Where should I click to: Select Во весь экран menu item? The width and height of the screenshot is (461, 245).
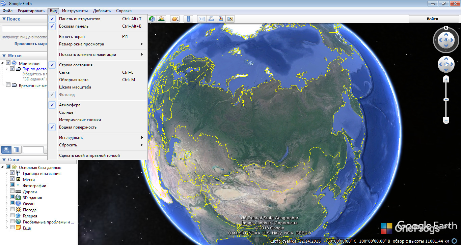pyautogui.click(x=98, y=37)
